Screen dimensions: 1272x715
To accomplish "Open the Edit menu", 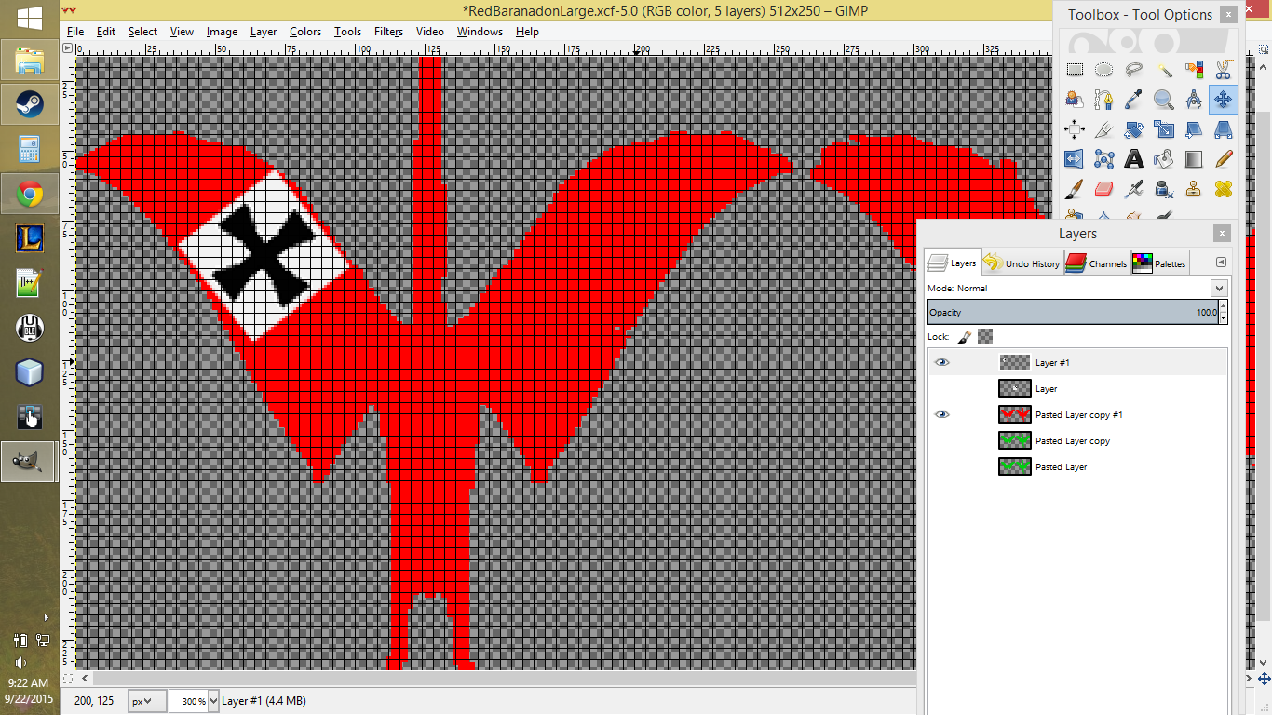I will coord(106,31).
